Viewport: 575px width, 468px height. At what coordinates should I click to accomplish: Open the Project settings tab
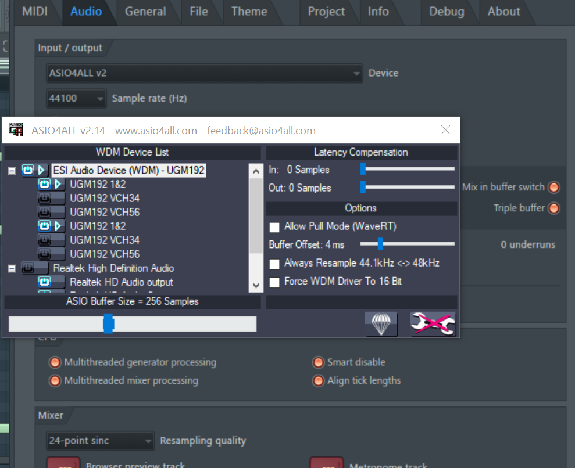[326, 12]
